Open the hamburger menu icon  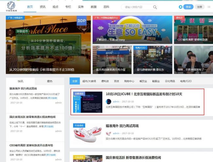tap(209, 7)
